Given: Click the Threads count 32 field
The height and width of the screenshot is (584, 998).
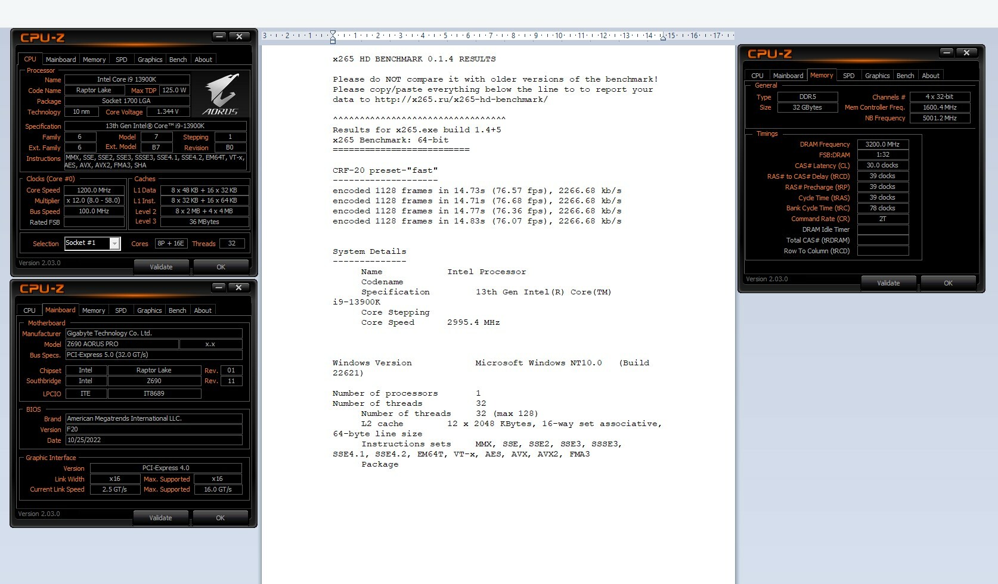Looking at the screenshot, I should tap(232, 243).
